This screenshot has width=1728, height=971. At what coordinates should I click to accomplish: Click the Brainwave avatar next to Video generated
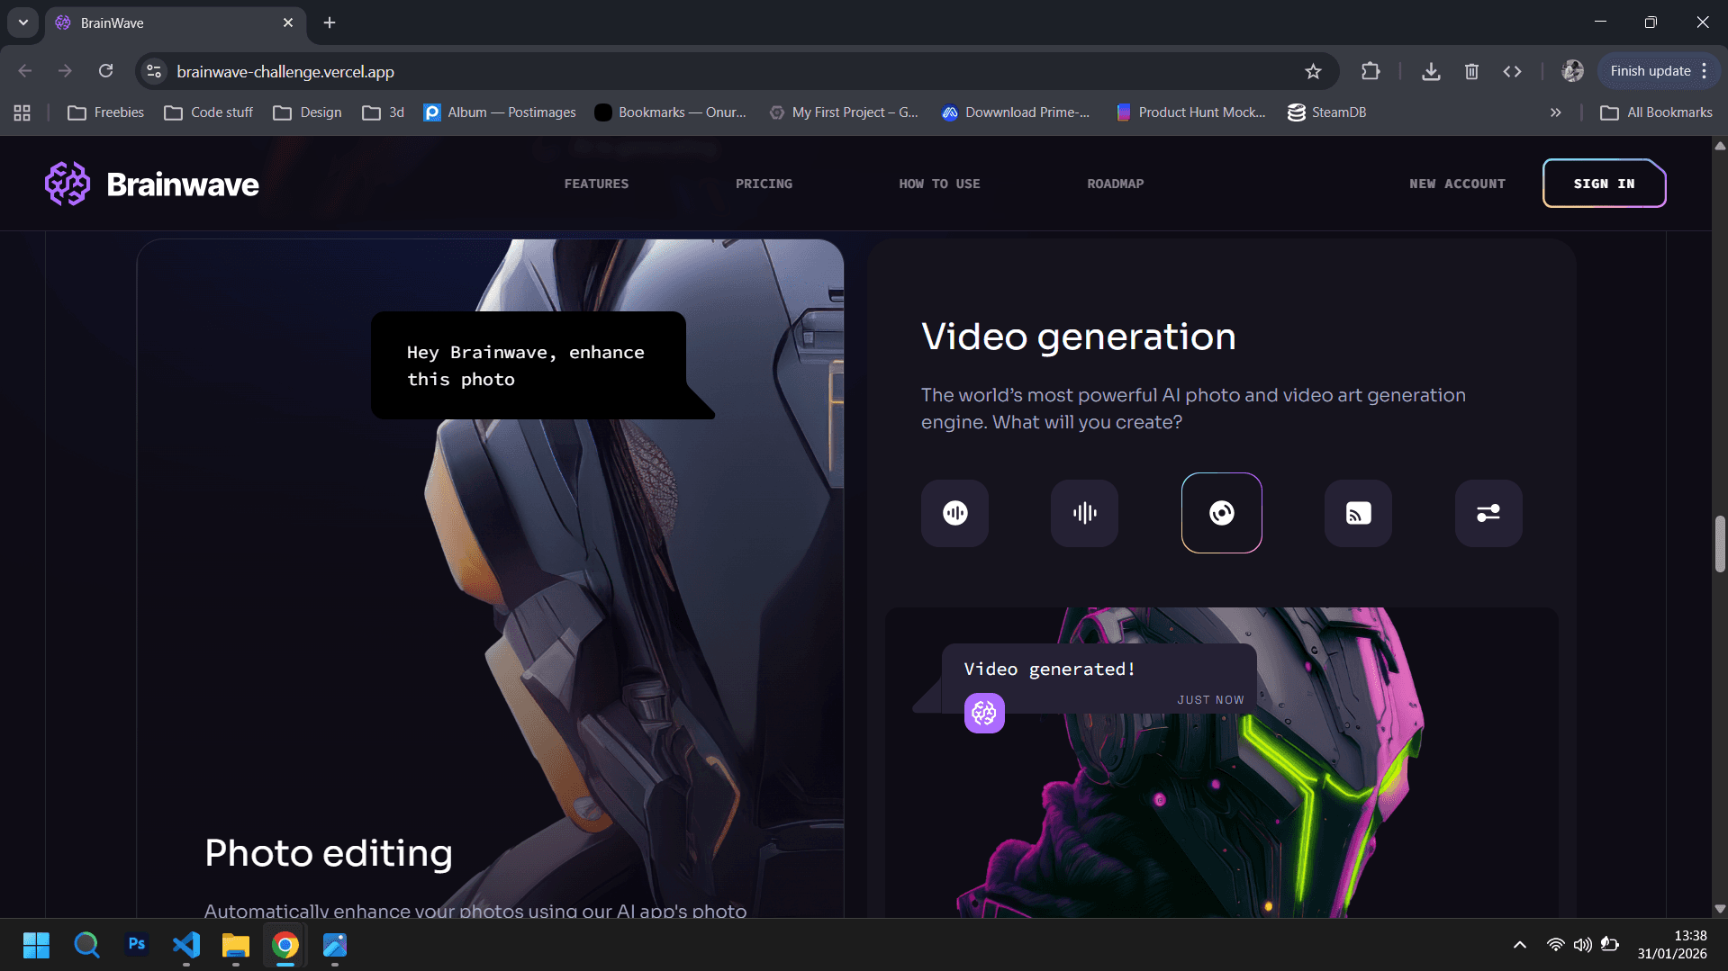[984, 713]
